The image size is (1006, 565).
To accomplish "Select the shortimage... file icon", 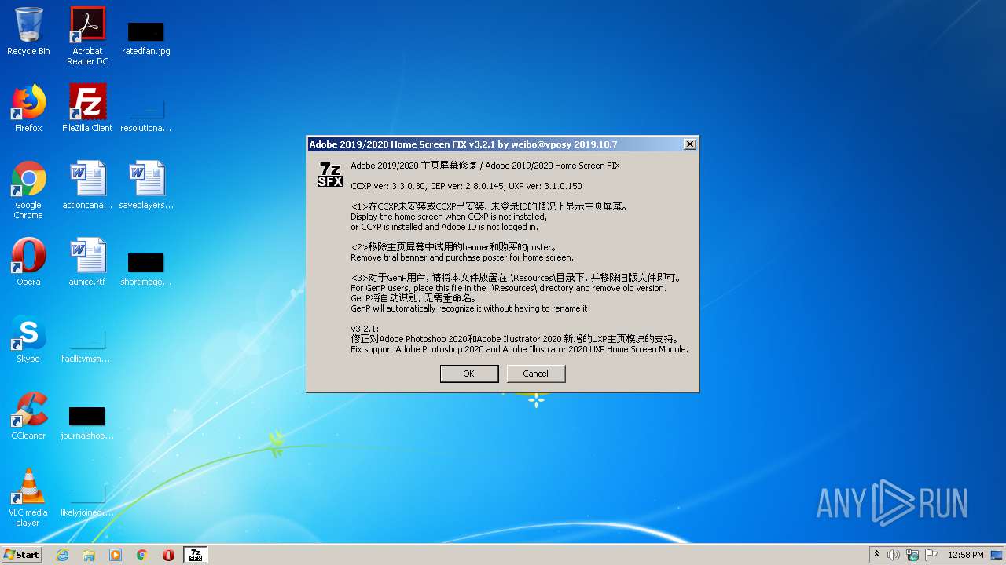I will [x=146, y=268].
